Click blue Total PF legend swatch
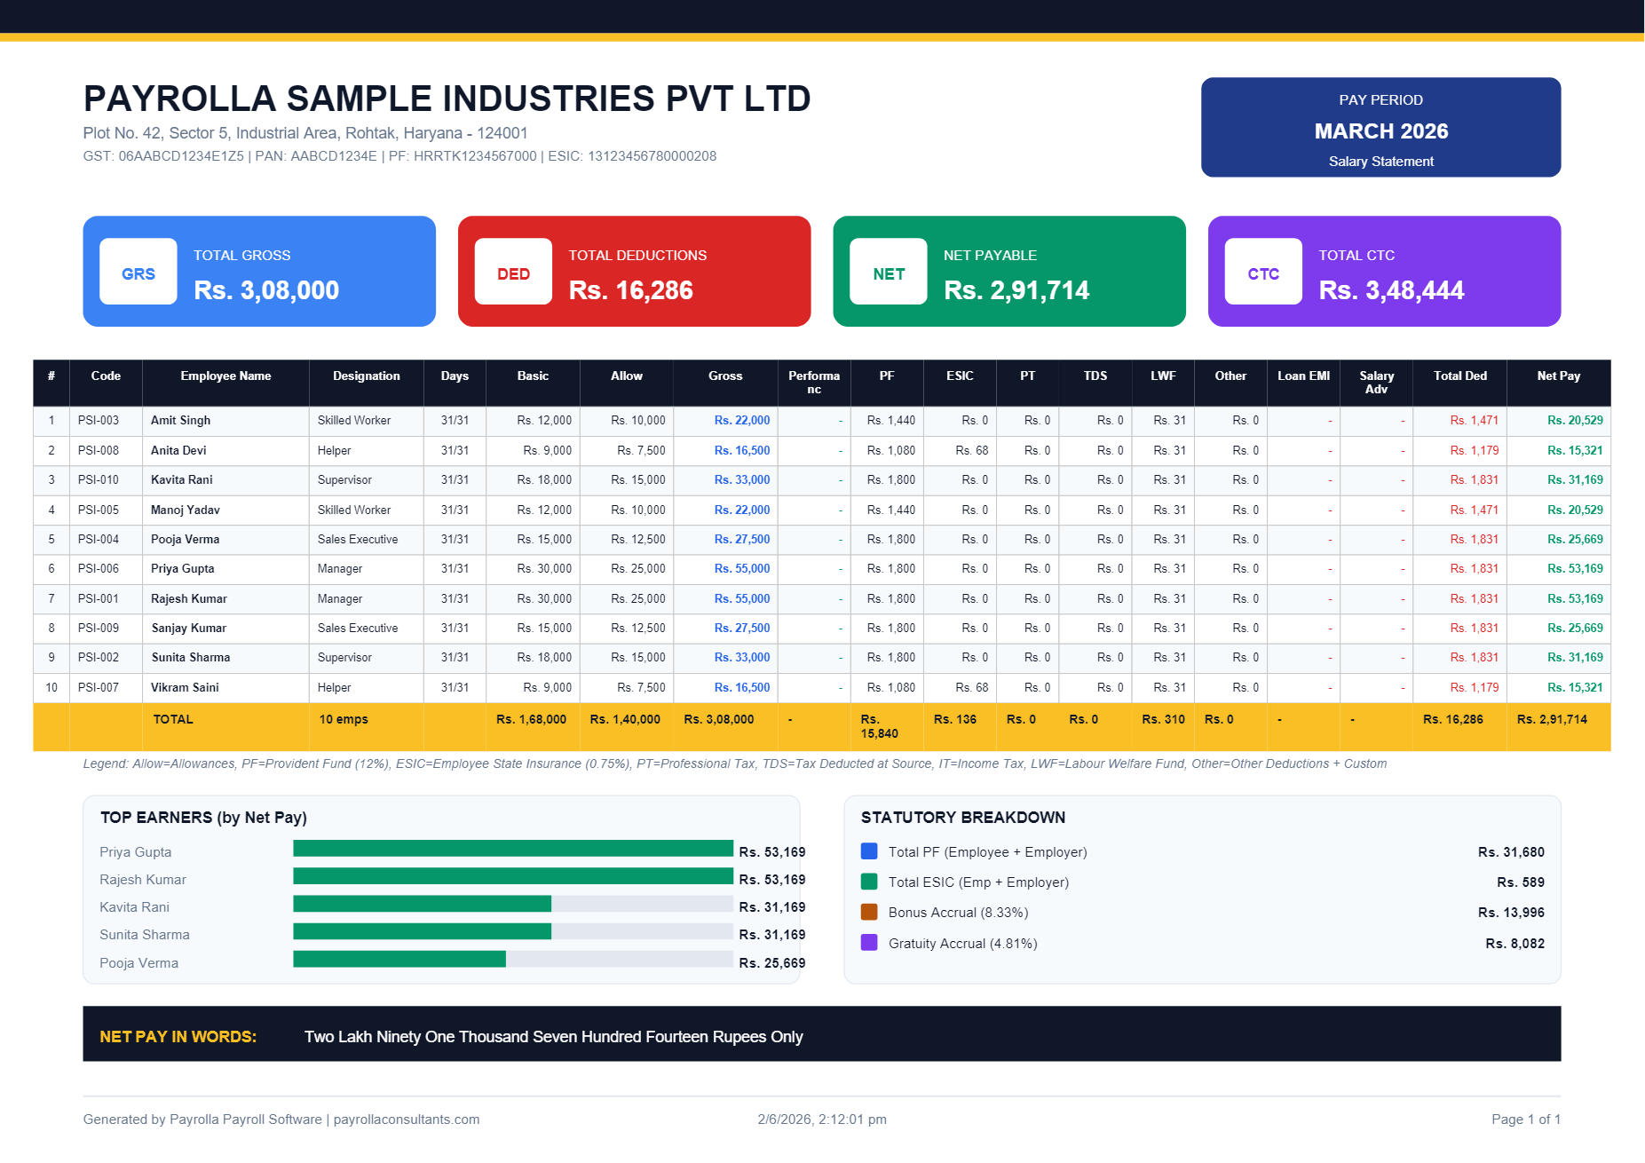This screenshot has width=1645, height=1163. 869,851
